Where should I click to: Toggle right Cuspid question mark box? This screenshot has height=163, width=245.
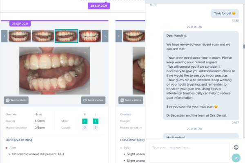pos(85,128)
